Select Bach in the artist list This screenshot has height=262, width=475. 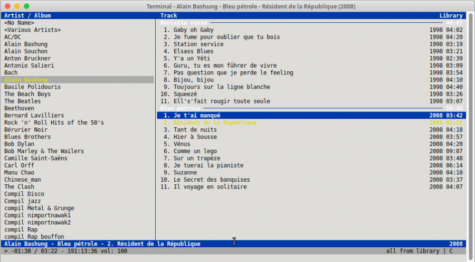(11, 73)
